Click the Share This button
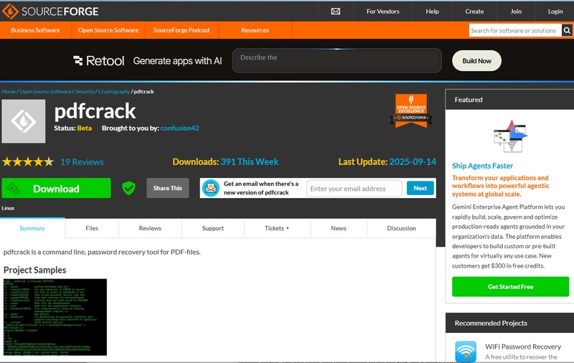This screenshot has width=574, height=363. pos(168,188)
